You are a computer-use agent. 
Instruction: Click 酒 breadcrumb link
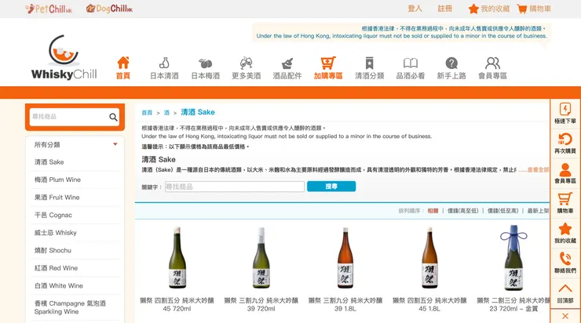(x=166, y=112)
